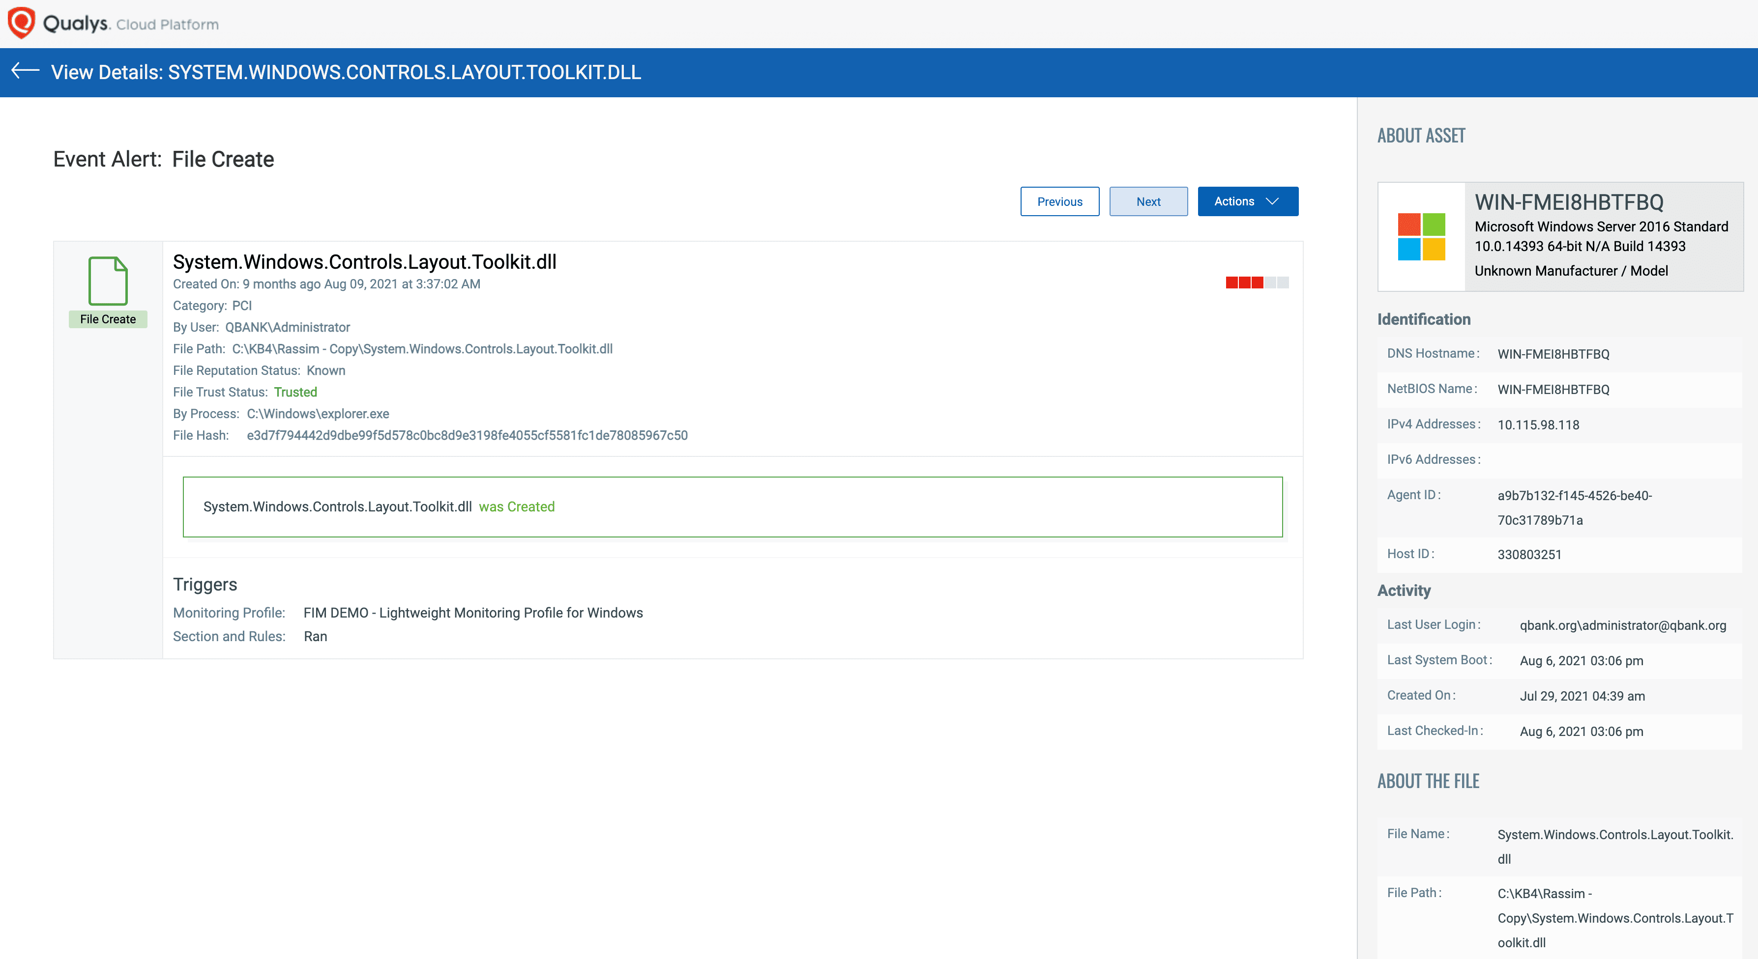Click Unknown Manufacturer / Model text
Viewport: 1758px width, 959px height.
tap(1571, 271)
